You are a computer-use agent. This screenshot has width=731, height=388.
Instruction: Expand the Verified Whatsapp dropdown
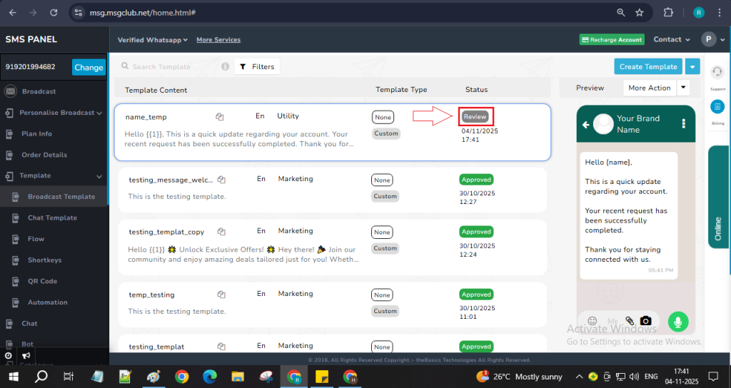click(153, 40)
